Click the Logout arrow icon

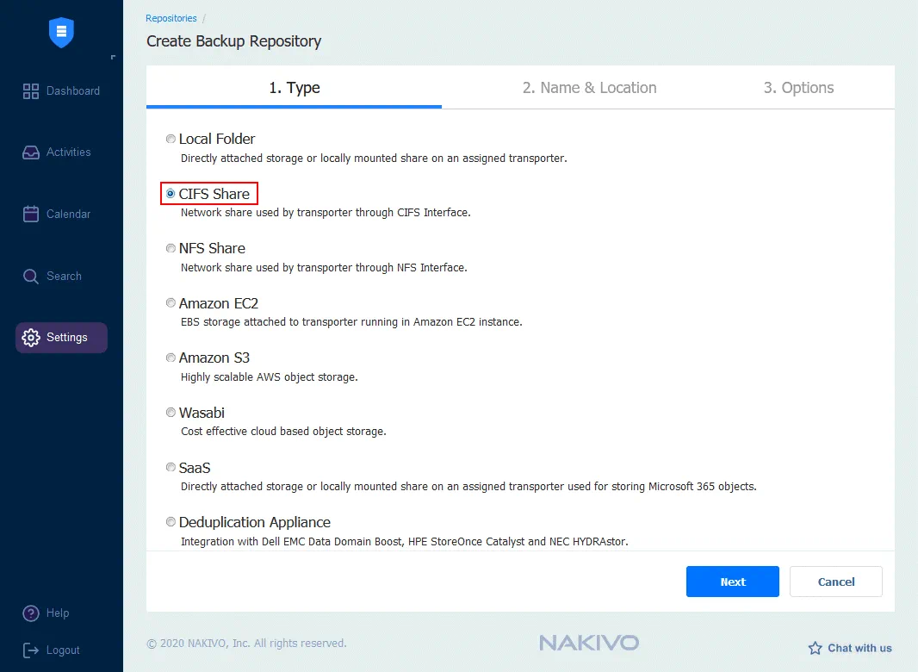[30, 650]
